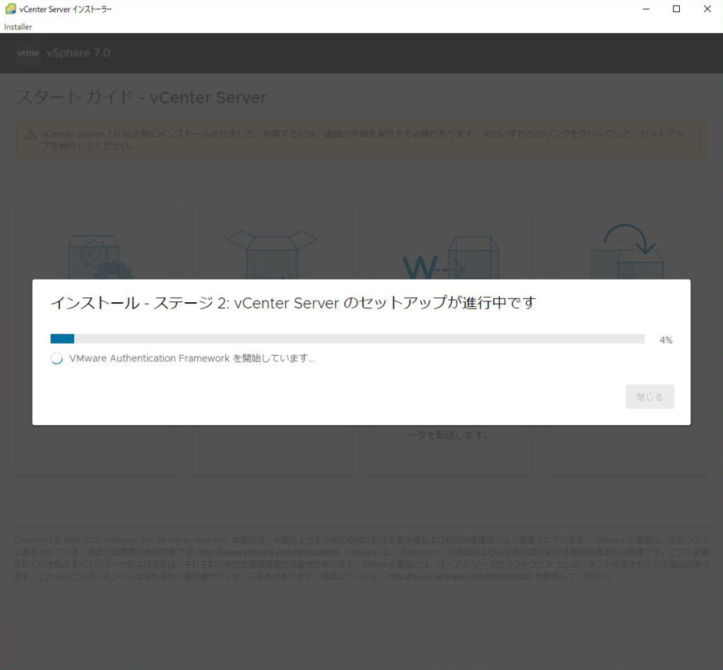Minimize the vCenter Server installer window

pos(646,8)
